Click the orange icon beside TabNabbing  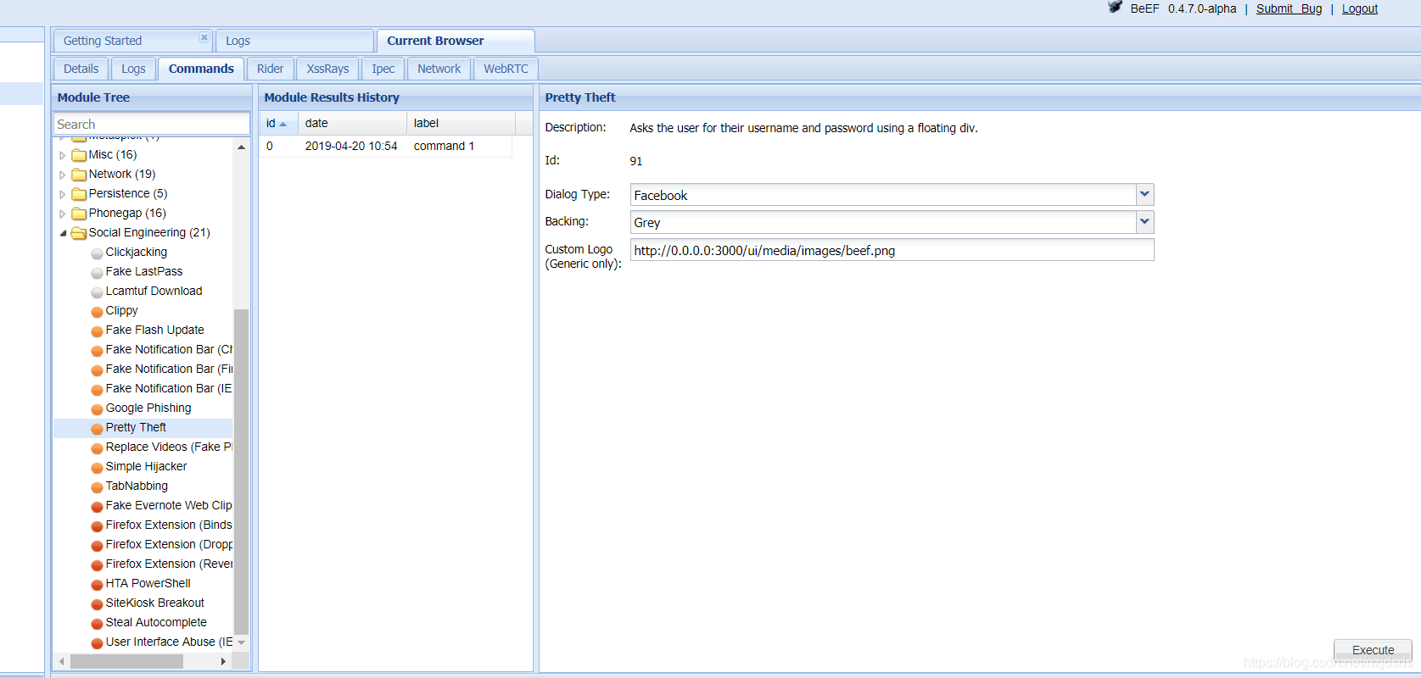(97, 487)
